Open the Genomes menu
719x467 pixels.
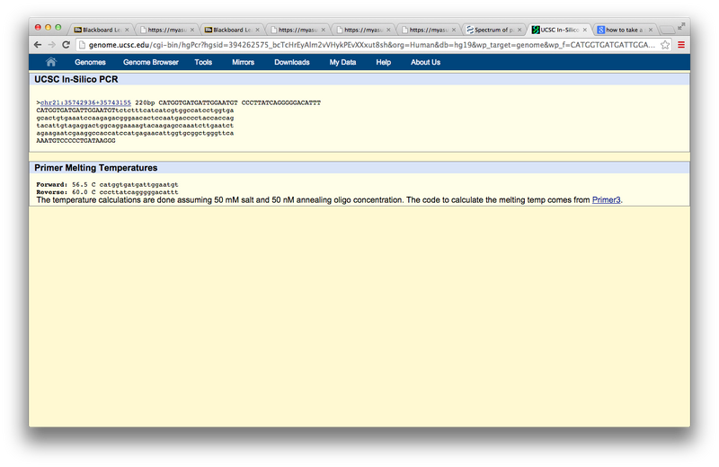click(x=90, y=62)
